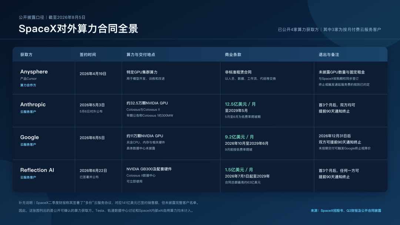The height and width of the screenshot is (225, 400).
Task: Click 'NVIDIA GB300及配套硬件'
Action: coord(149,169)
